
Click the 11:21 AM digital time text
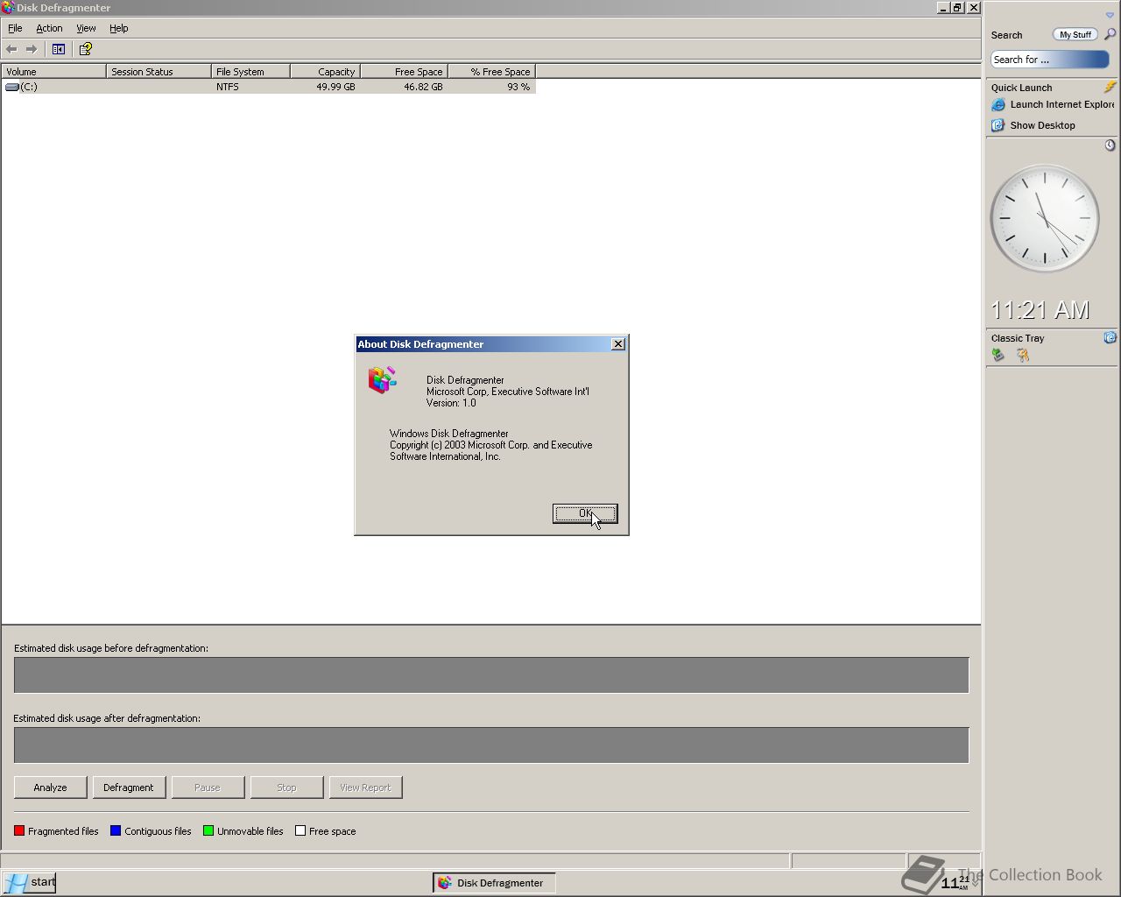point(1040,310)
